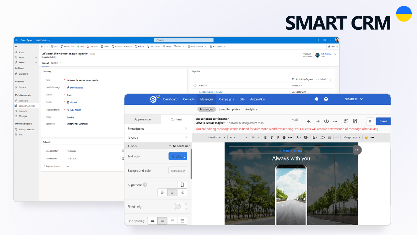Open the emoji picker in the formatting toolbar

[x=366, y=137]
